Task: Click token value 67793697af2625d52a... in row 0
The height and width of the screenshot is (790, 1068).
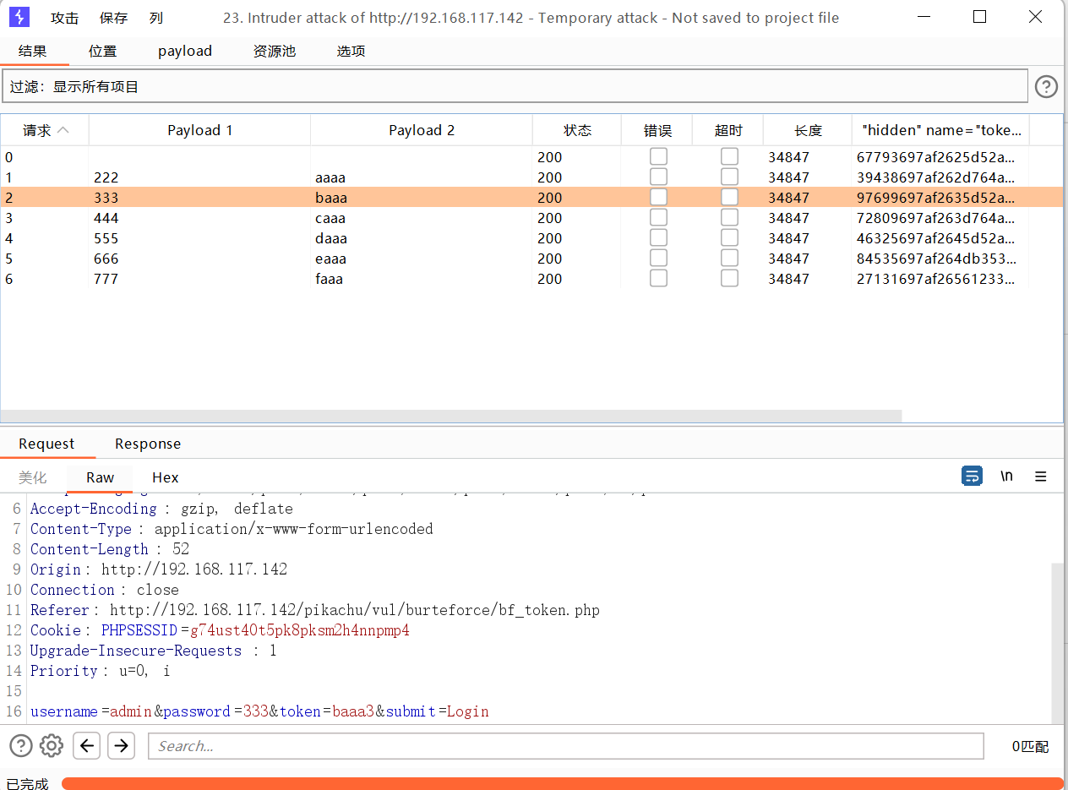Action: 936,157
